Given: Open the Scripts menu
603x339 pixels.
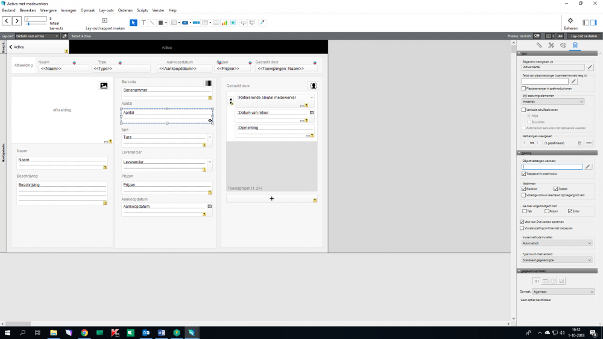Looking at the screenshot, I should (x=142, y=10).
